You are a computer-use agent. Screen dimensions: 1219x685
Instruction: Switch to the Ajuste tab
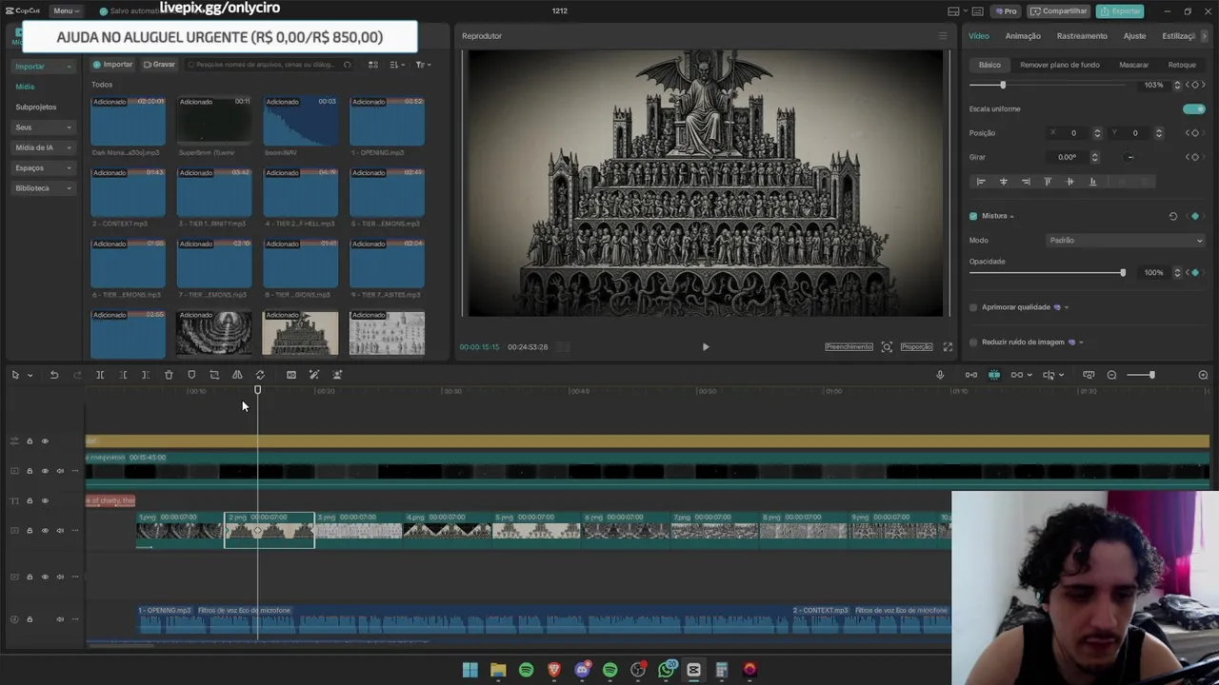pyautogui.click(x=1134, y=36)
